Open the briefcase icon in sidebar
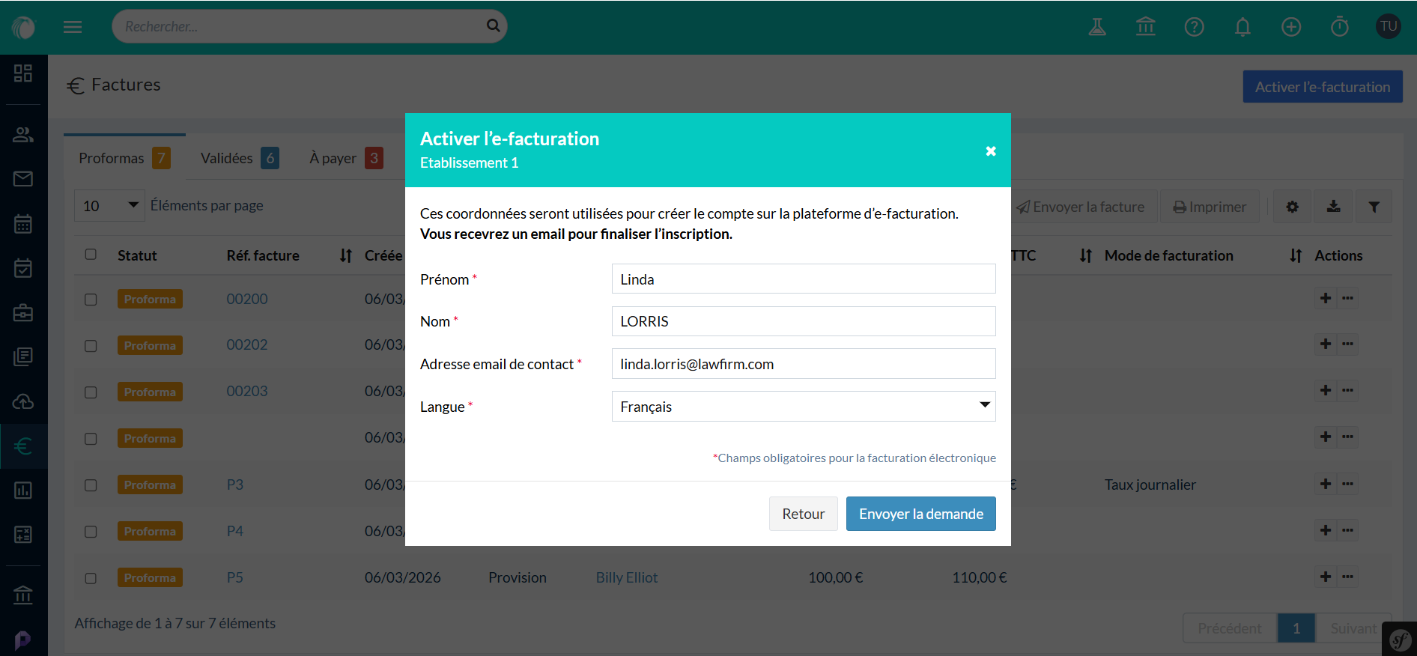This screenshot has width=1417, height=656. [x=23, y=312]
